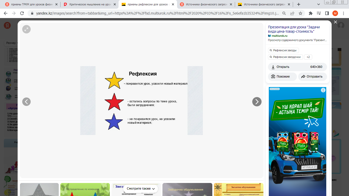Viewport: 349px width, 196px height.
Task: Open the zoom magnifier in the address bar
Action: (x=284, y=13)
